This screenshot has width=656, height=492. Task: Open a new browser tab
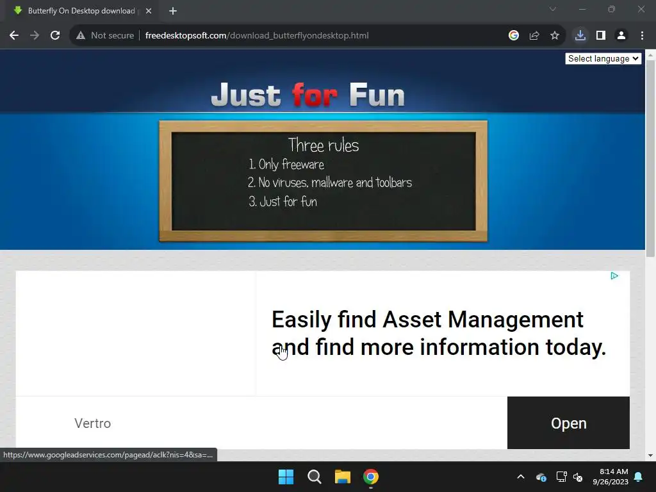[173, 11]
